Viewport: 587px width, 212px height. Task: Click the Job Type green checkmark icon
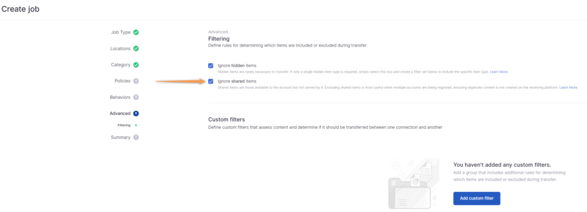click(x=136, y=33)
